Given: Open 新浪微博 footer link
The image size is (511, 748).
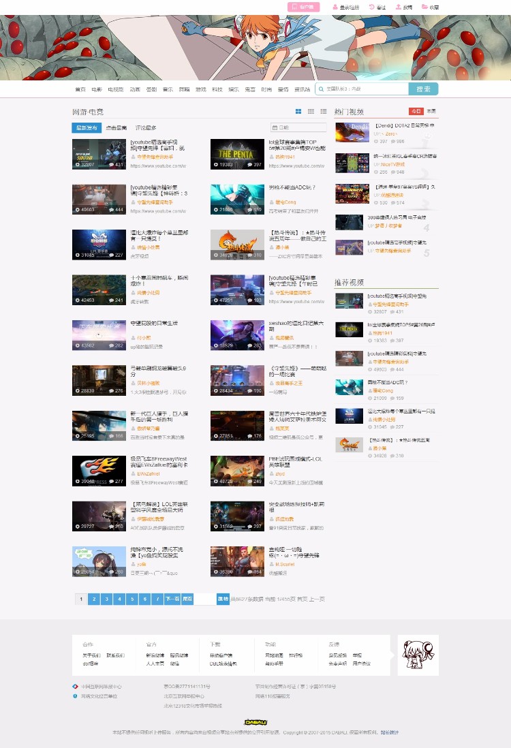Looking at the screenshot, I should tap(155, 655).
